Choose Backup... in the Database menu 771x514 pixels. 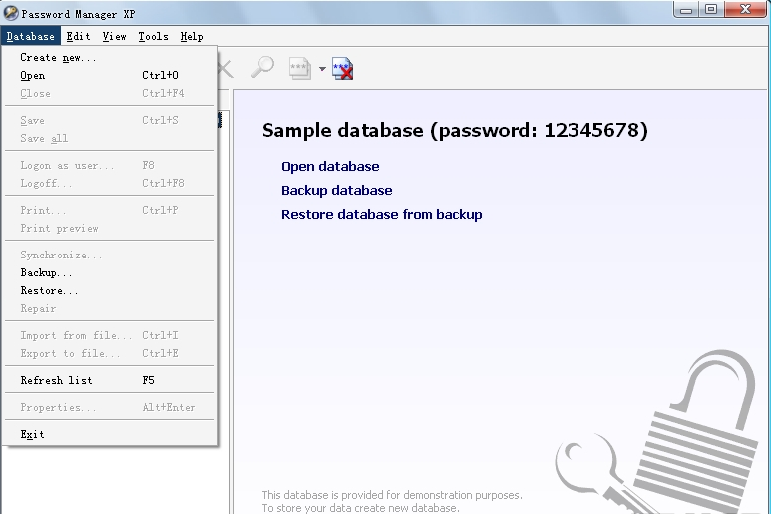(110, 273)
